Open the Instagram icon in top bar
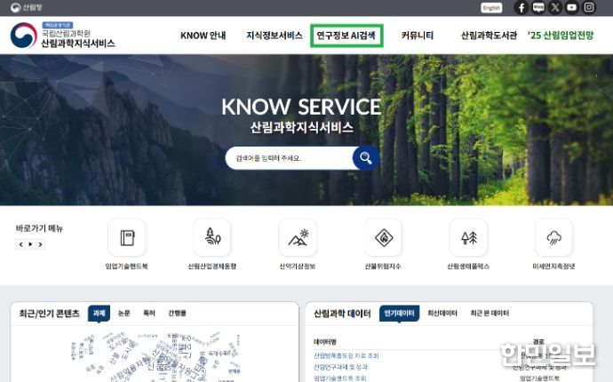Viewport: 613px width, 382px height. click(x=589, y=7)
